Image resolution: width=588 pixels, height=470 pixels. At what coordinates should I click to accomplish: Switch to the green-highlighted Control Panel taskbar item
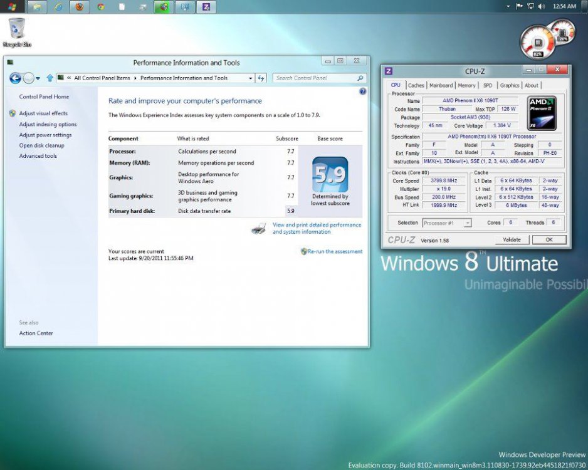pos(164,7)
